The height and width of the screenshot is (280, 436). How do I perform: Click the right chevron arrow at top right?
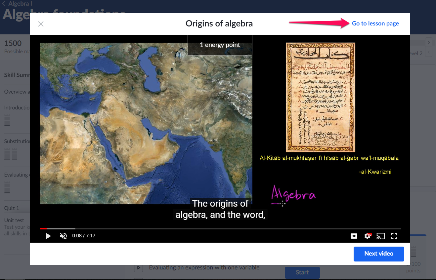[429, 42]
